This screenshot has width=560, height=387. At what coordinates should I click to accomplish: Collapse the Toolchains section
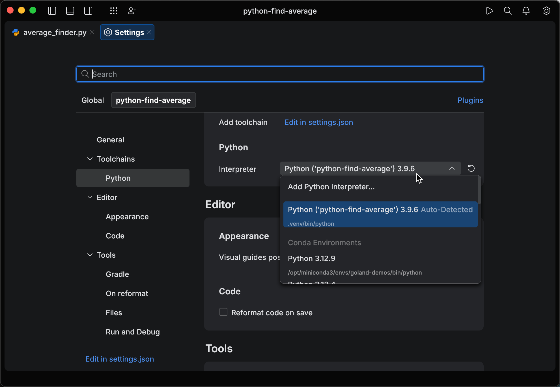(90, 159)
